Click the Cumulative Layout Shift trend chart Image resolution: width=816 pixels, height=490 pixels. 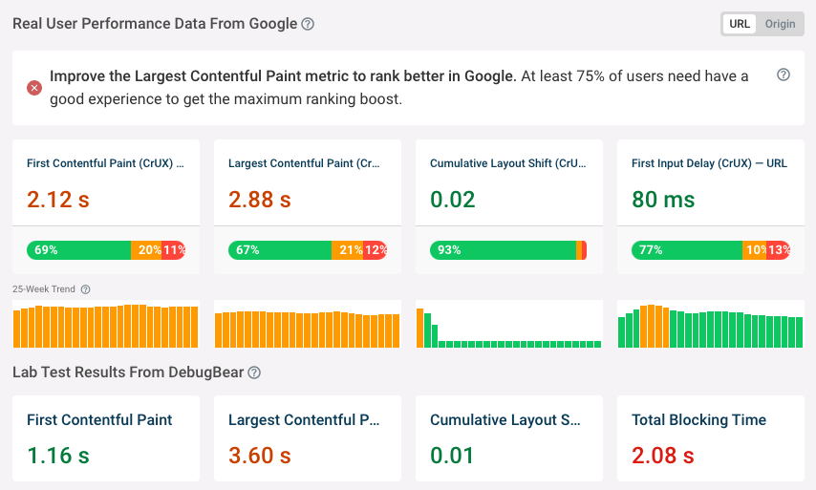pyautogui.click(x=508, y=326)
